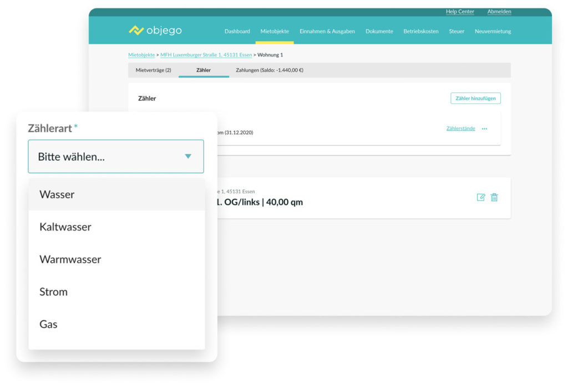Expand the Zählerart dropdown arrow
The width and height of the screenshot is (568, 386).
click(188, 157)
